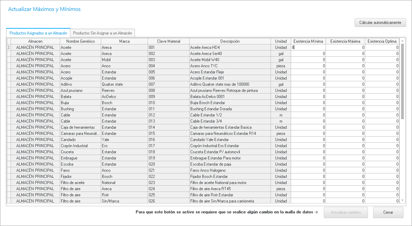Screen dimensions: 412x226
Task: Click scrollbar down arrow in grid
Action: point(402,200)
